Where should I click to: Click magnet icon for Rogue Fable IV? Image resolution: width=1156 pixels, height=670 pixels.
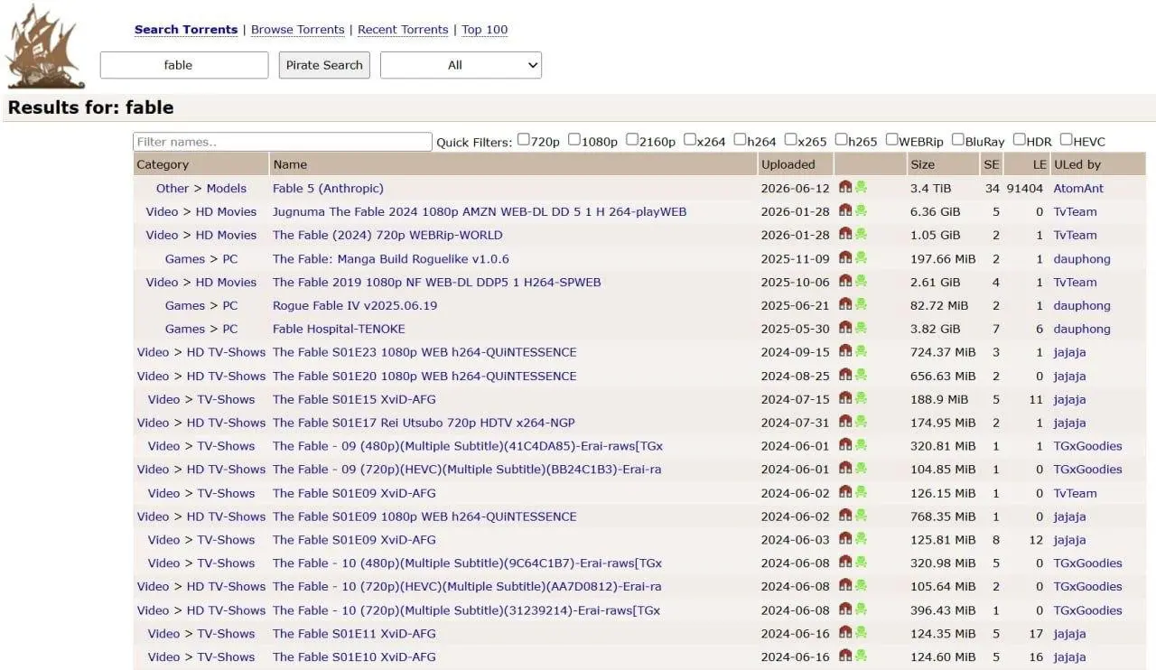point(845,304)
